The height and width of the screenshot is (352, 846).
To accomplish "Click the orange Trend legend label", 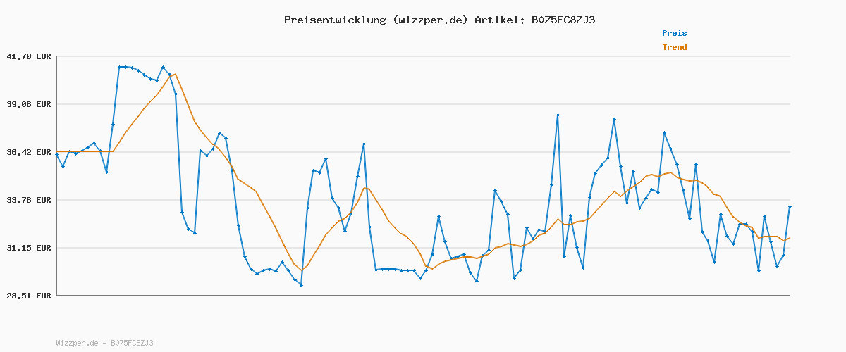I will pos(674,48).
